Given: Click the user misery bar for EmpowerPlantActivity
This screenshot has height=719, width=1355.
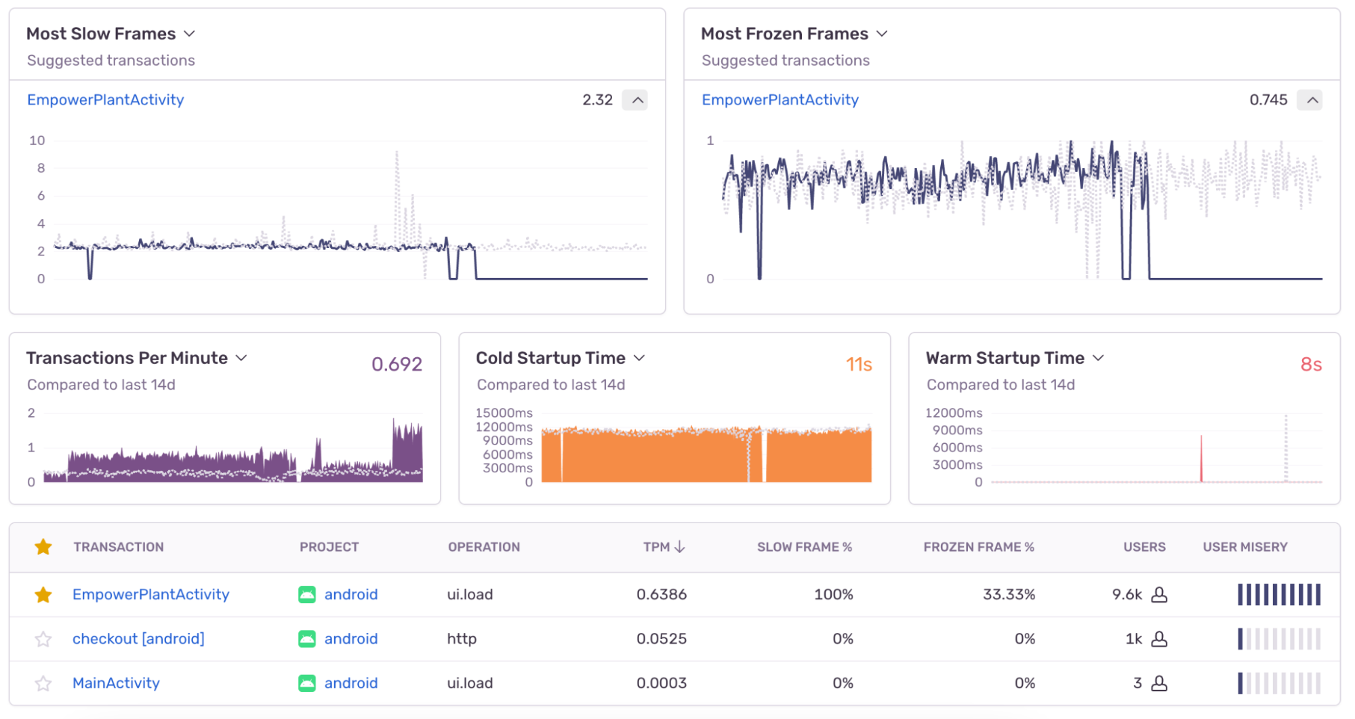Looking at the screenshot, I should [1279, 594].
